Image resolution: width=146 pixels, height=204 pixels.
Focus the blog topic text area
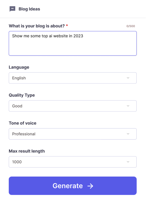point(73,43)
